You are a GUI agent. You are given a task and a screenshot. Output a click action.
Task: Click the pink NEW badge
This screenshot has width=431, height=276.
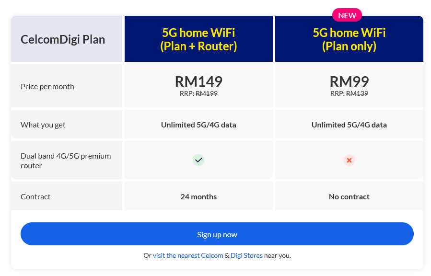[x=347, y=15]
